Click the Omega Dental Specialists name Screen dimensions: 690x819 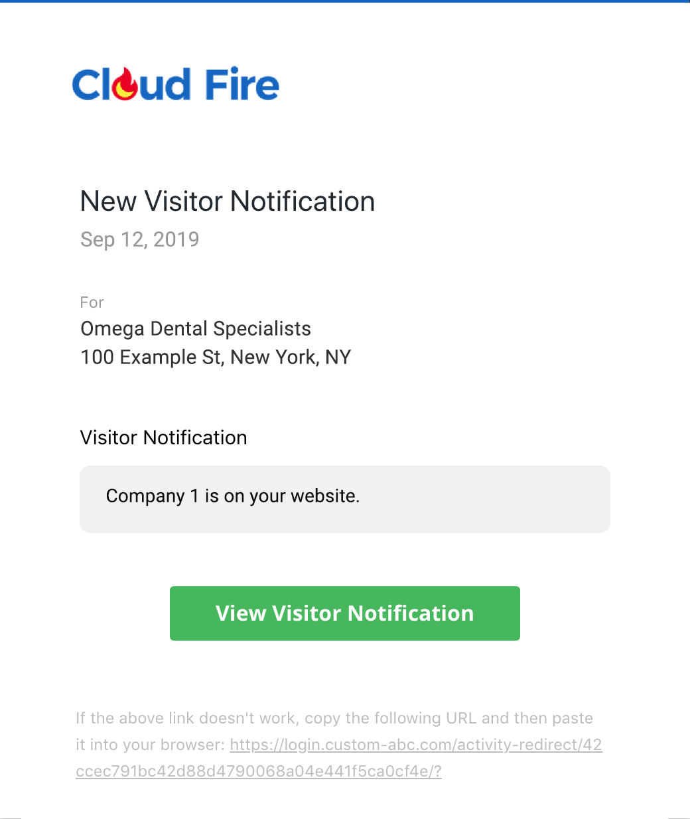[196, 329]
